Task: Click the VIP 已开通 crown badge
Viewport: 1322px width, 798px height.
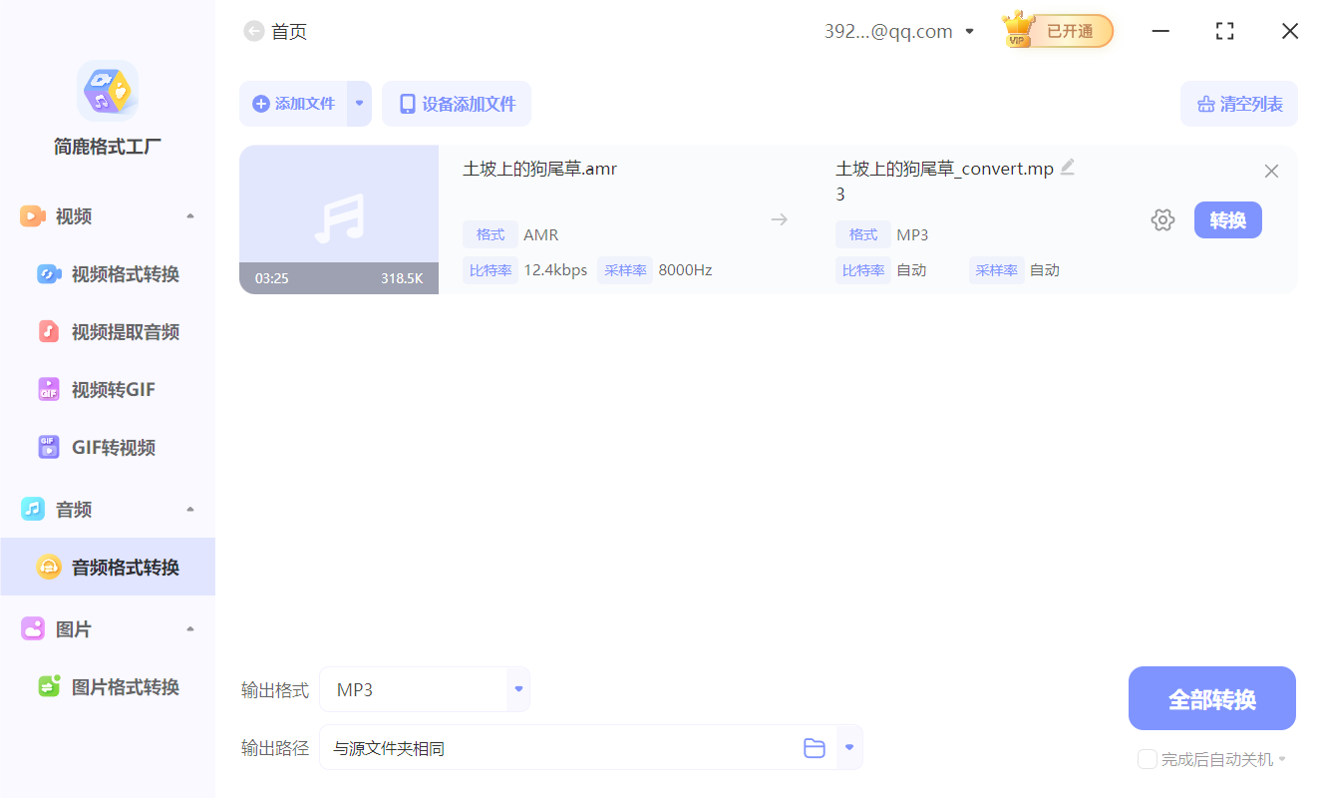Action: tap(1056, 31)
